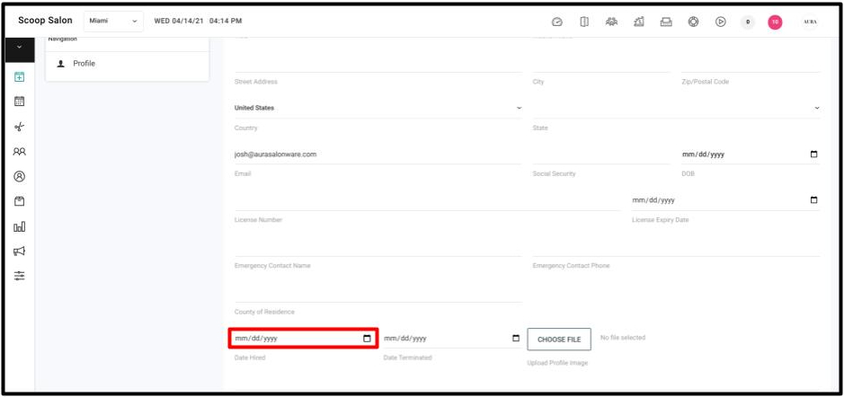844x397 pixels.
Task: Open the United States country dropdown
Action: (x=378, y=108)
